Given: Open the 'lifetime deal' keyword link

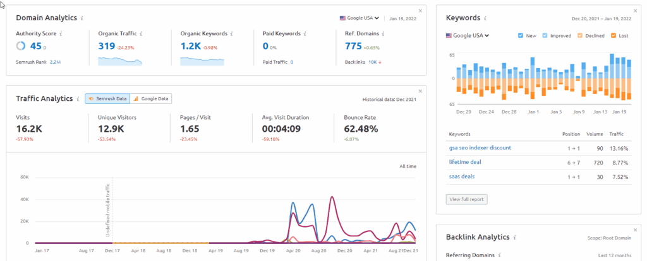Looking at the screenshot, I should click(465, 162).
